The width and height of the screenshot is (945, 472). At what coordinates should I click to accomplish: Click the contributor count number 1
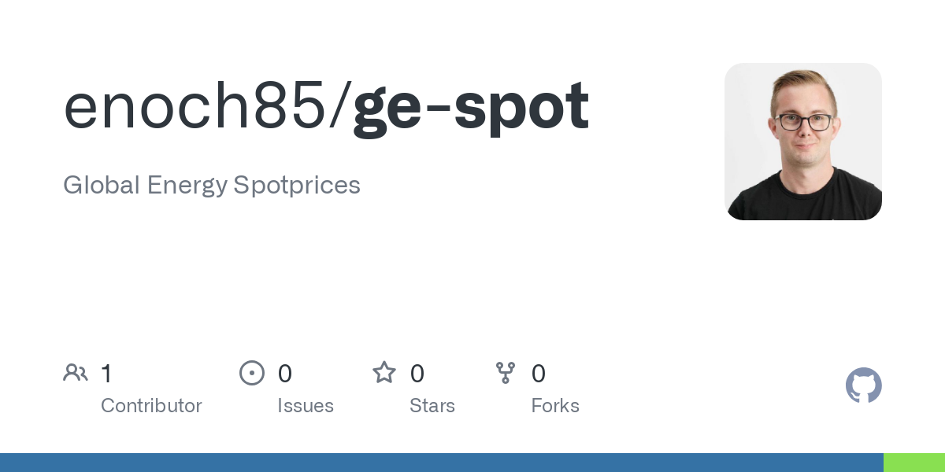coord(107,374)
